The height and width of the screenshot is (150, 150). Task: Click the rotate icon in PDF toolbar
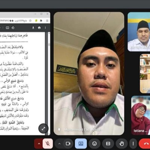click(13, 28)
